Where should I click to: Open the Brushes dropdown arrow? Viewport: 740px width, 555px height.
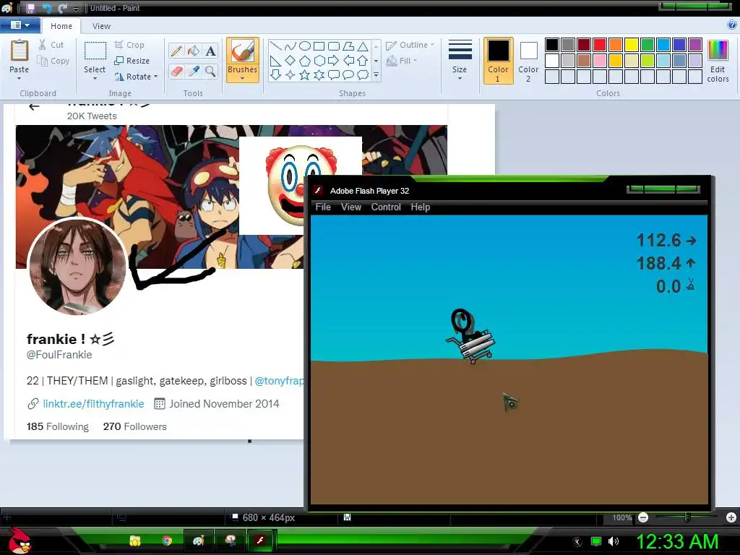(243, 78)
